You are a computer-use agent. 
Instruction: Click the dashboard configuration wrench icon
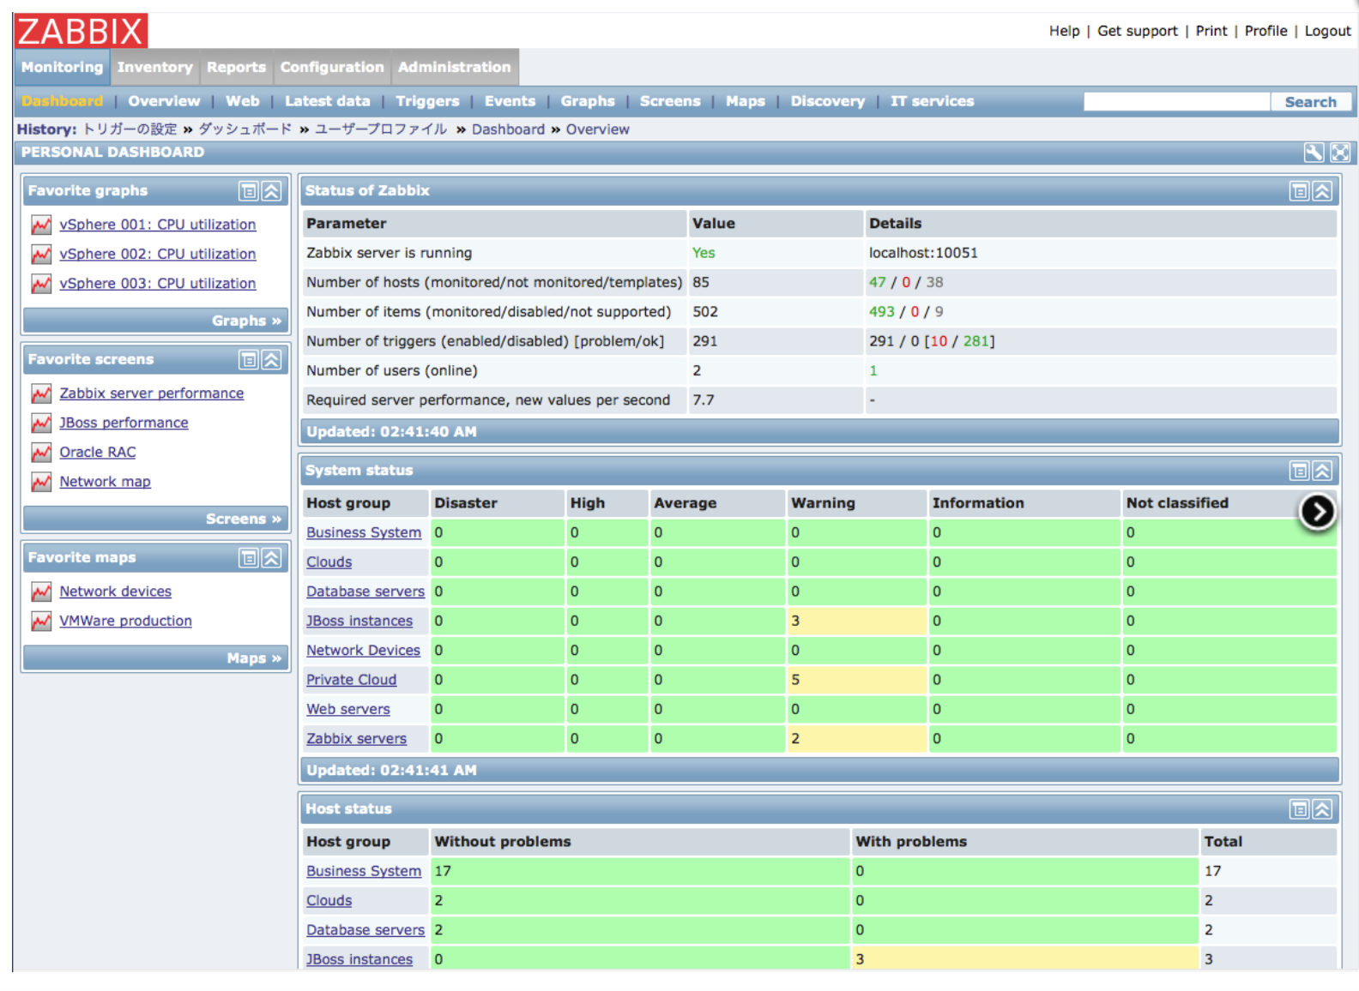pyautogui.click(x=1314, y=153)
